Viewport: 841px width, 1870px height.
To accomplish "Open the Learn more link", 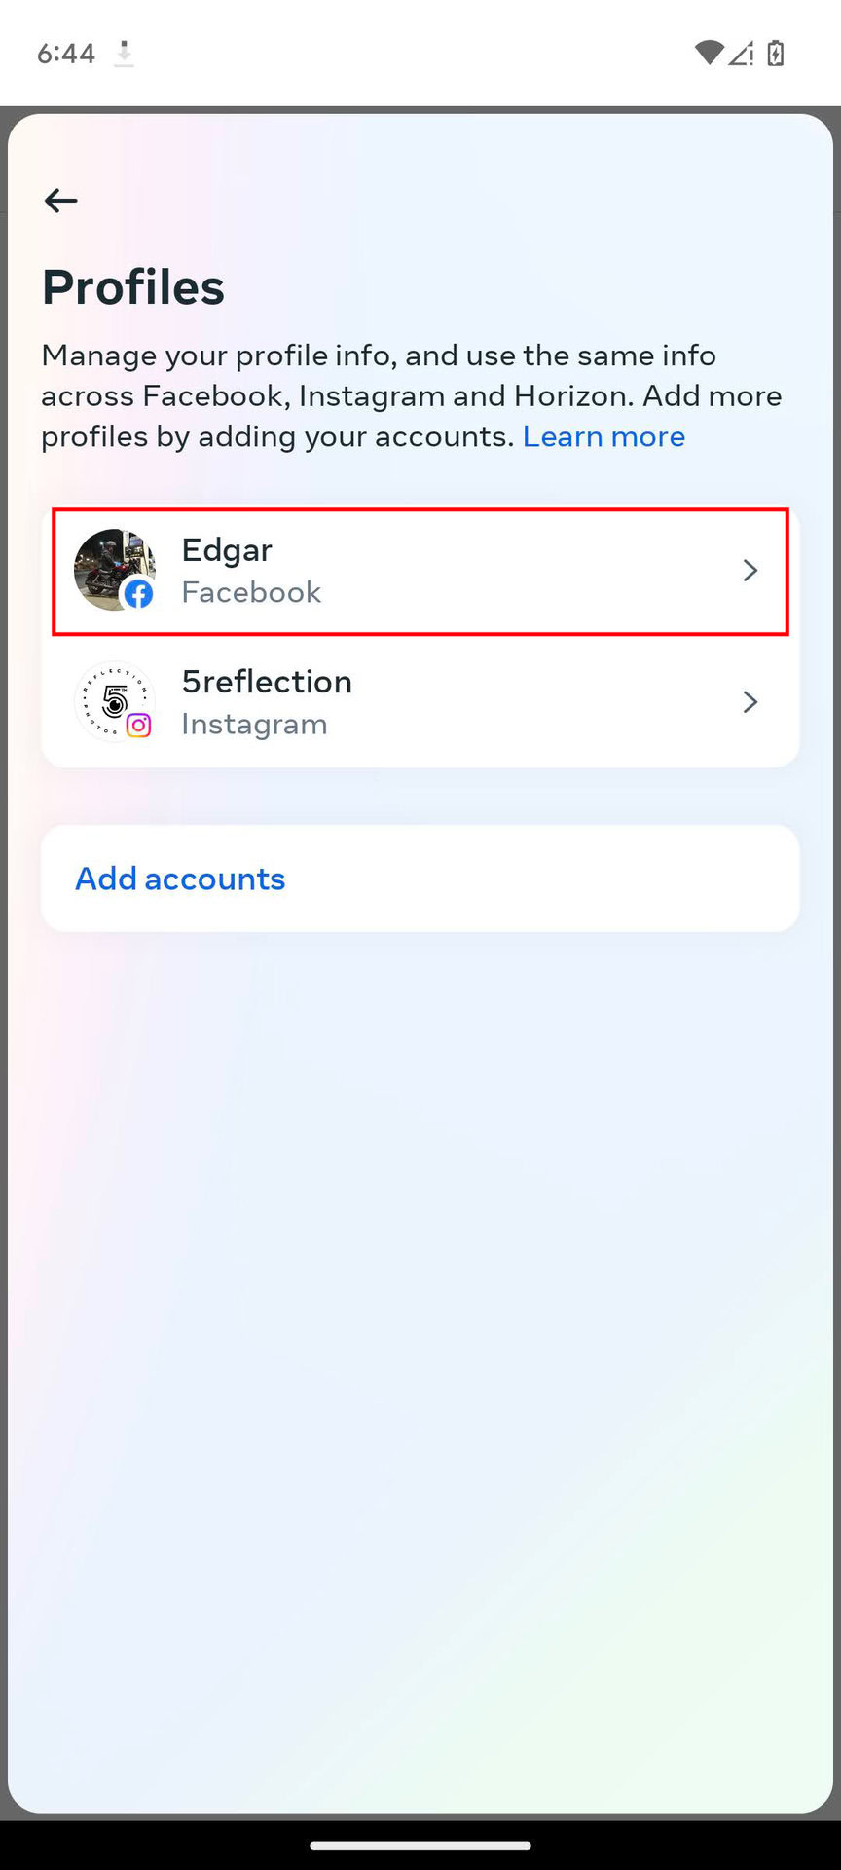I will [x=603, y=436].
